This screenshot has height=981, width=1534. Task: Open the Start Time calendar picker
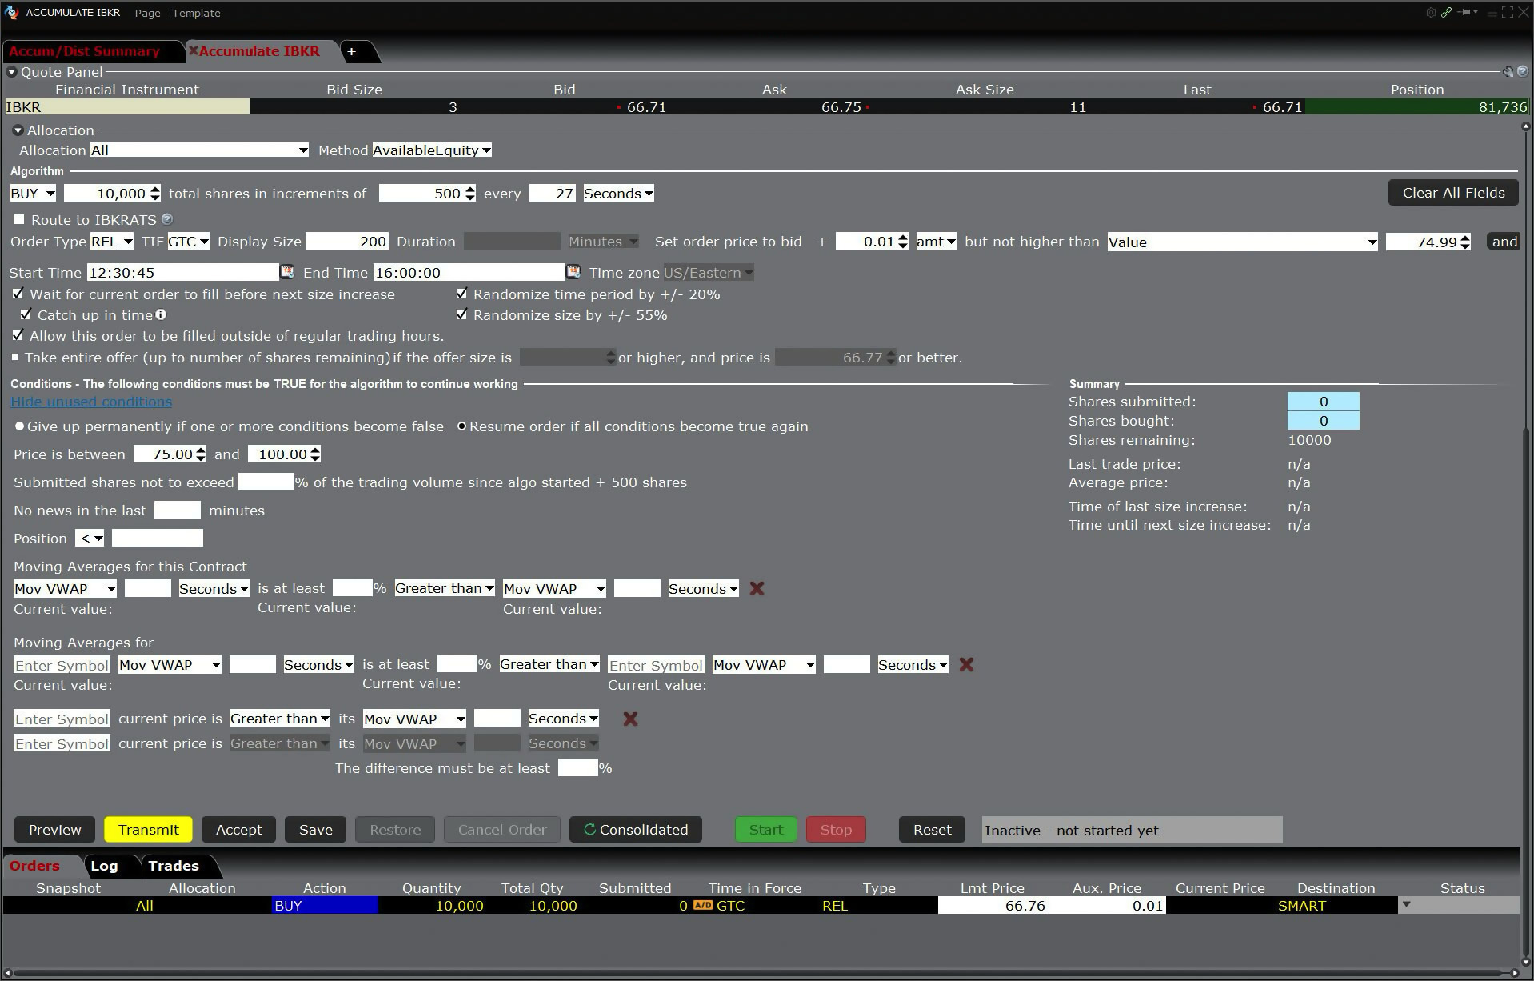click(x=286, y=272)
